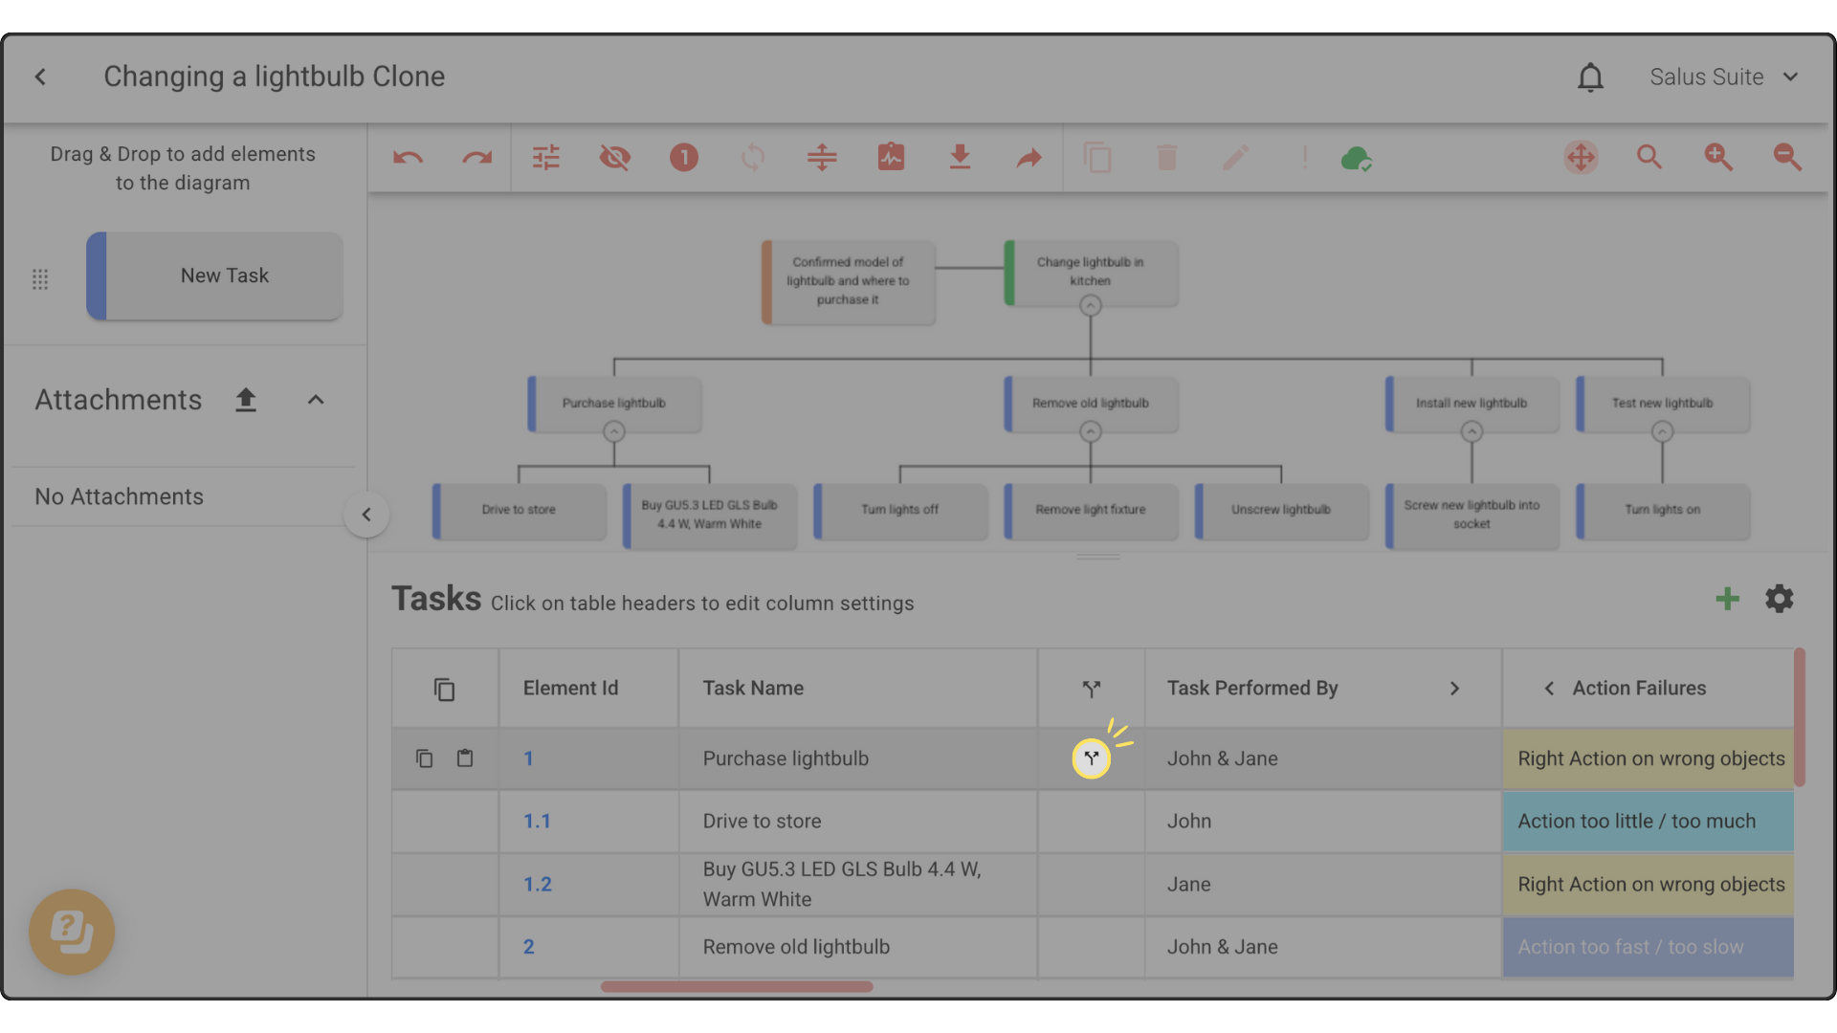The width and height of the screenshot is (1837, 1033).
Task: Collapse the Attachments section chevron
Action: tap(316, 400)
